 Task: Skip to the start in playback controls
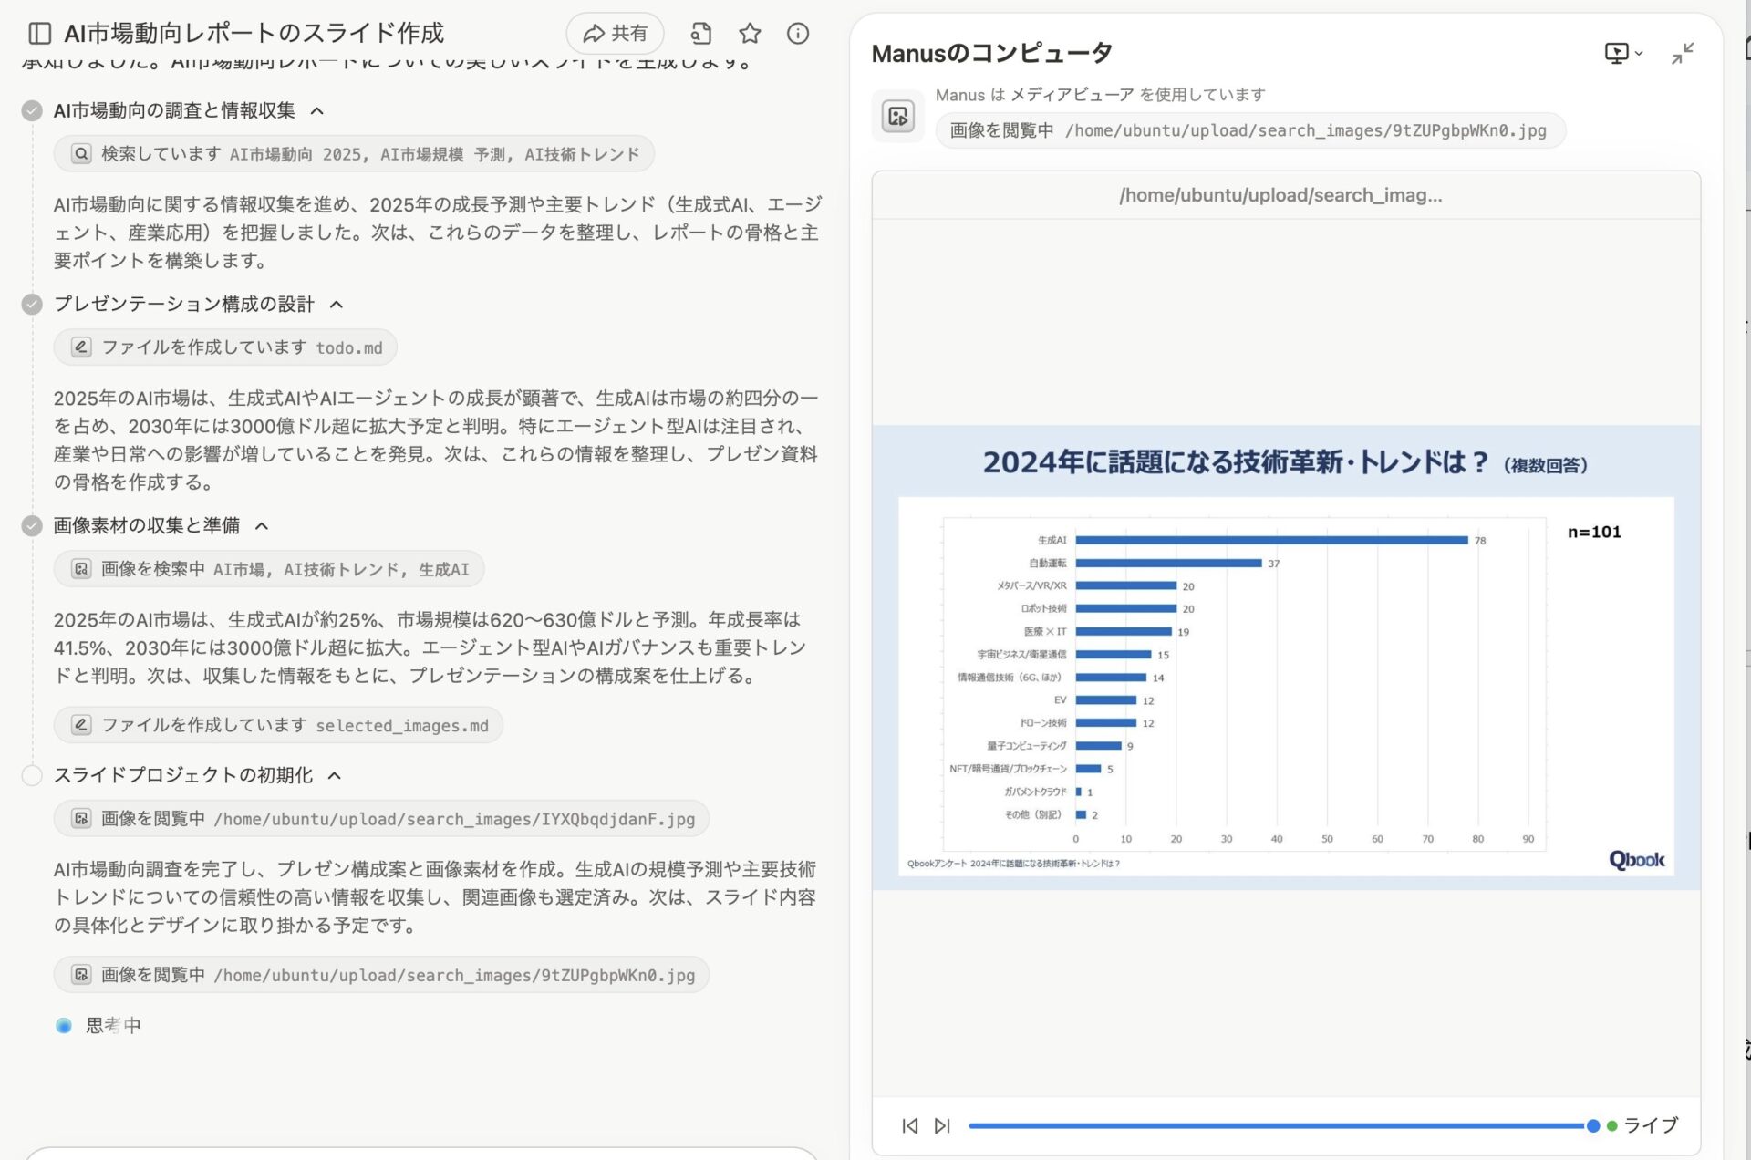pyautogui.click(x=909, y=1125)
